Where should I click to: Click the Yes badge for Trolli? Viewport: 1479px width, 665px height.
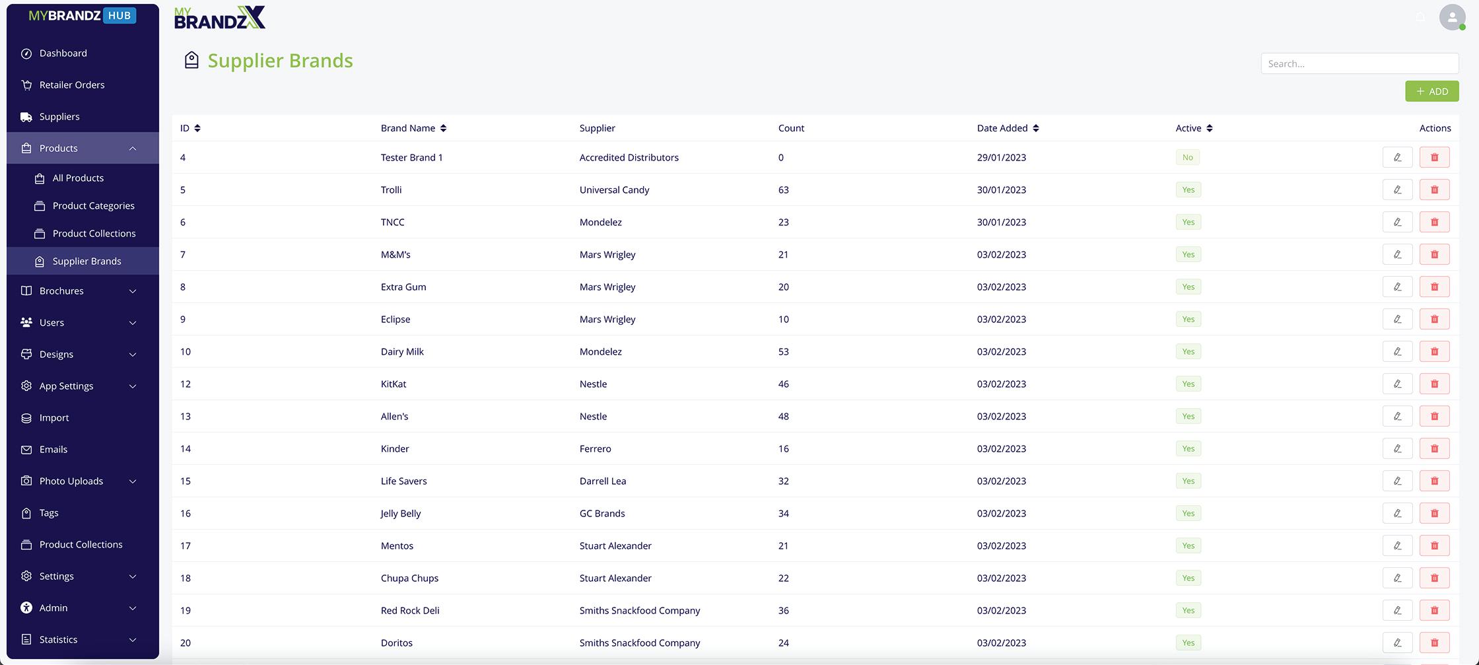pyautogui.click(x=1188, y=190)
